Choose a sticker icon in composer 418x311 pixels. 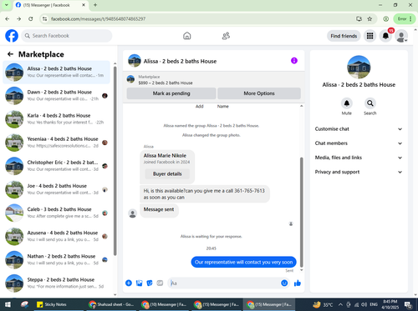[150, 283]
